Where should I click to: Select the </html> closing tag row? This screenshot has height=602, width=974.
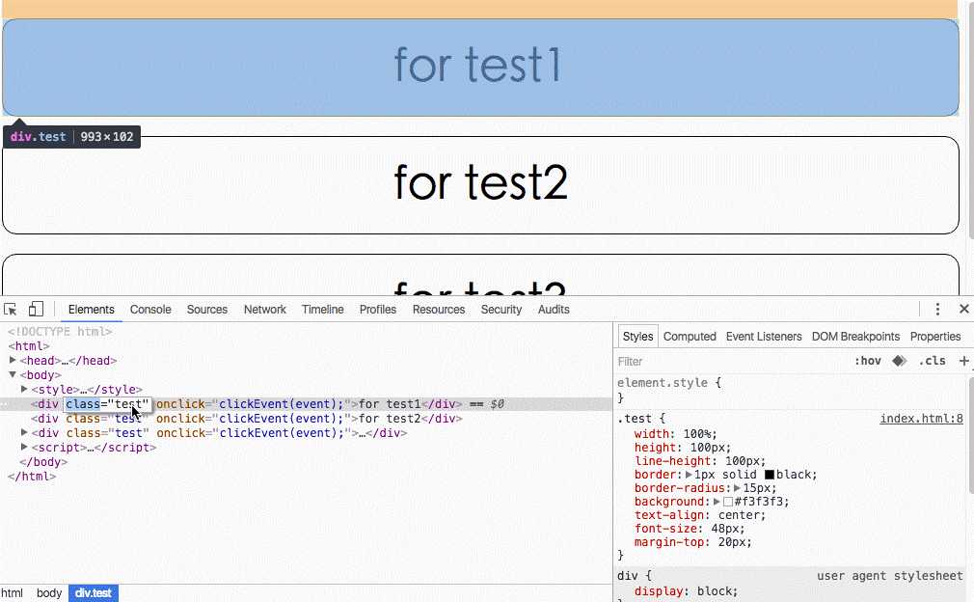tap(32, 476)
